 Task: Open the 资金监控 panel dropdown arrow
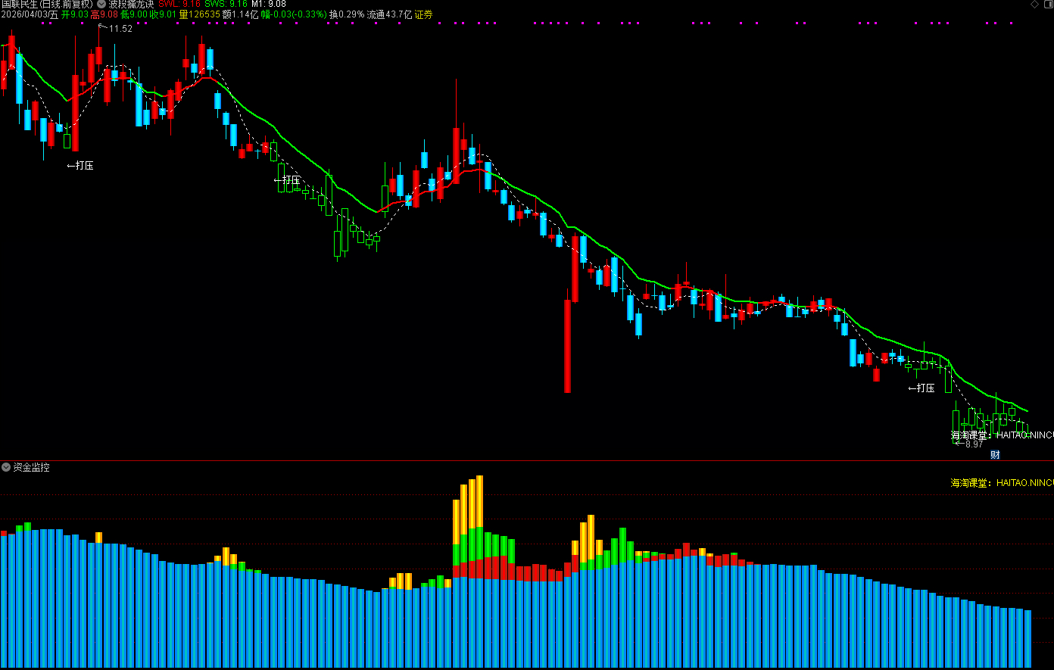[6, 468]
